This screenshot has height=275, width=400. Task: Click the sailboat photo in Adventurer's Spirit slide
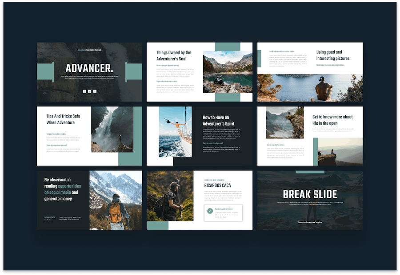tap(176, 132)
